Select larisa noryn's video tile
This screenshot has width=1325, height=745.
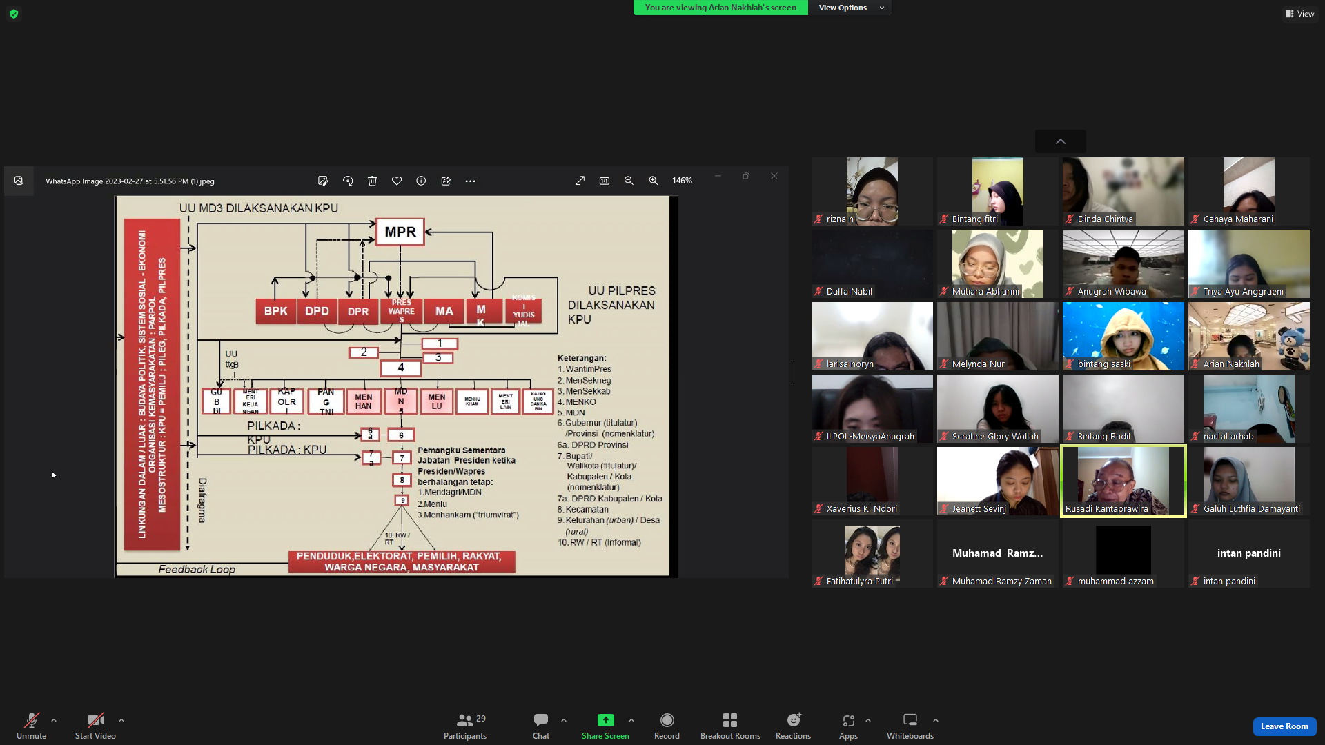pyautogui.click(x=872, y=336)
